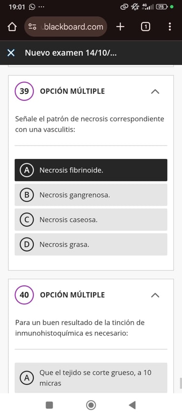The height and width of the screenshot is (417, 182).
Task: Tap the blackboard.com address bar
Action: [66, 27]
